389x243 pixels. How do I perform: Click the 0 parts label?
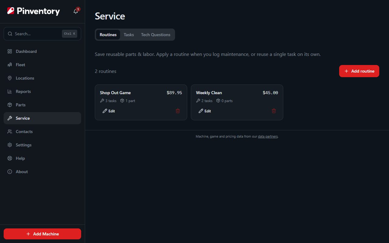(x=227, y=101)
